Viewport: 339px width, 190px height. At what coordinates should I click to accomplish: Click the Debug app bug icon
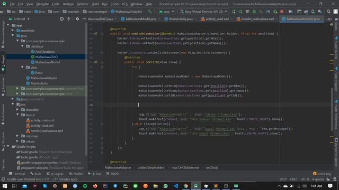254,12
